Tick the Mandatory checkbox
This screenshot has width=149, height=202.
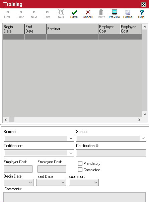point(80,163)
